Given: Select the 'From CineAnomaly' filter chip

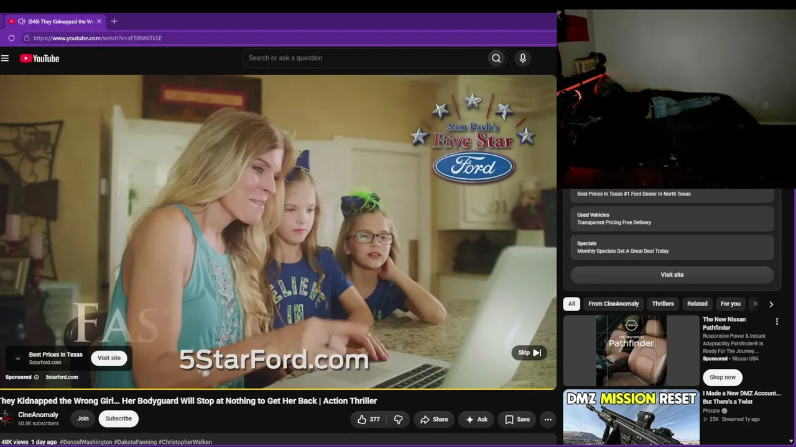Looking at the screenshot, I should (x=613, y=304).
